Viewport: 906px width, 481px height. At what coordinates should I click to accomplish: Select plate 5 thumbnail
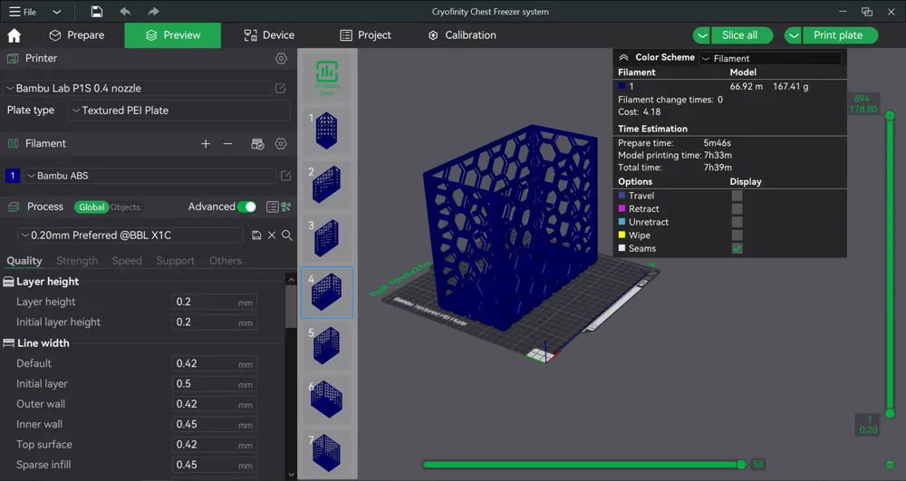point(327,345)
